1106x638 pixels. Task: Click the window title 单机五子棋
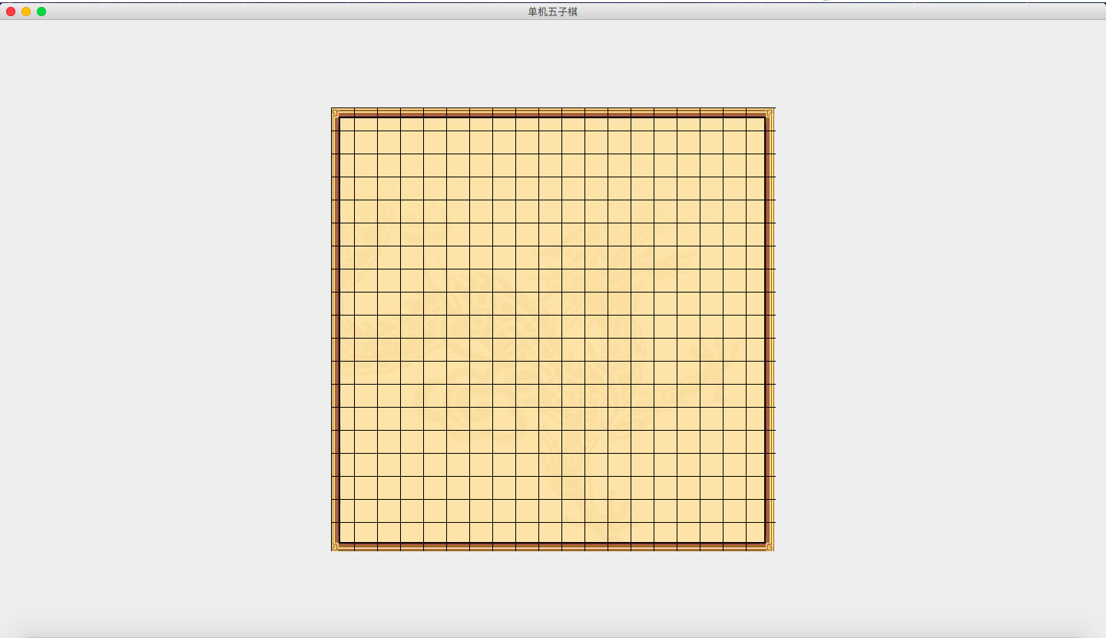point(553,12)
